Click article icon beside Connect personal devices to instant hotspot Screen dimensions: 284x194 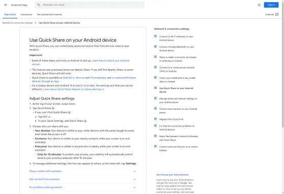coord(155,146)
